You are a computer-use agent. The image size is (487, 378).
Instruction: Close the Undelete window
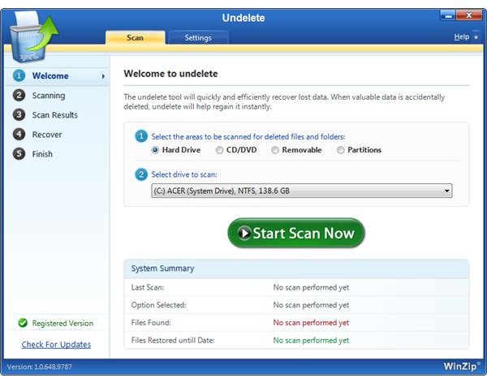tap(469, 15)
